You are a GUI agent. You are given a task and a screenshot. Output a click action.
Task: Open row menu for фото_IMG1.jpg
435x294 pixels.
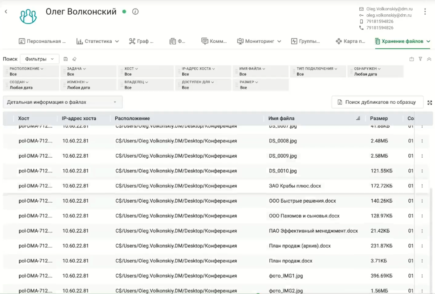click(422, 276)
